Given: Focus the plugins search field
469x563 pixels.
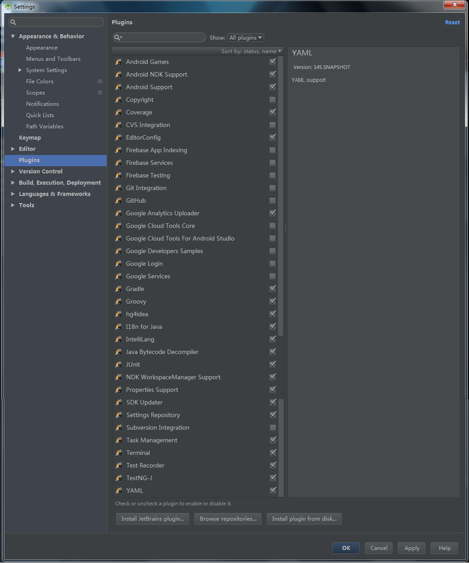Looking at the screenshot, I should pyautogui.click(x=159, y=38).
